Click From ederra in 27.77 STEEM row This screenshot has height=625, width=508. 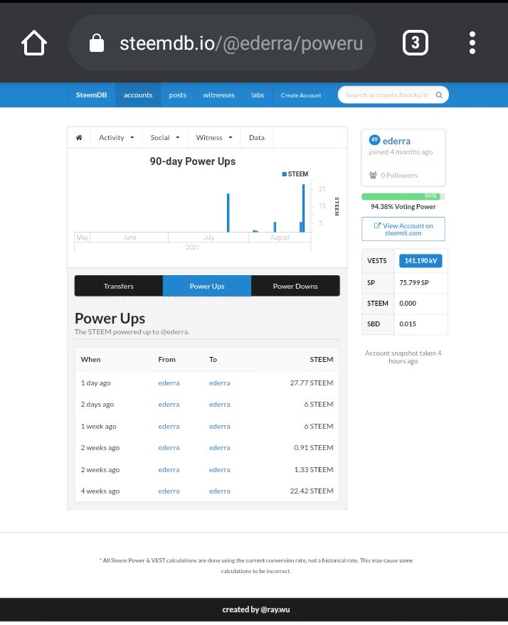pyautogui.click(x=169, y=383)
